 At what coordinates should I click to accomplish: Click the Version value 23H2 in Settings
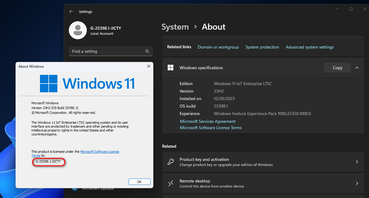(219, 91)
